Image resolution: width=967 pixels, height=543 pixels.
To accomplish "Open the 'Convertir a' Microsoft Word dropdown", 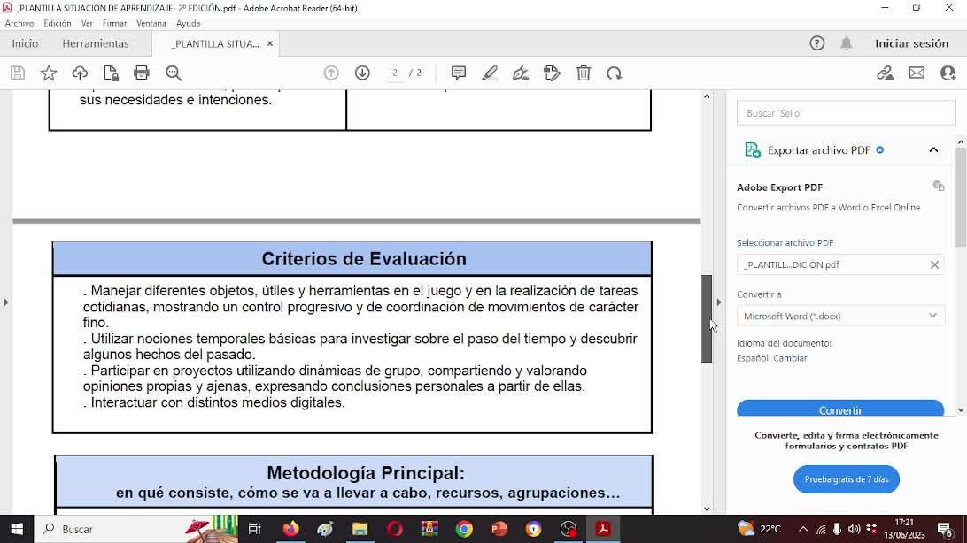I will tap(839, 316).
